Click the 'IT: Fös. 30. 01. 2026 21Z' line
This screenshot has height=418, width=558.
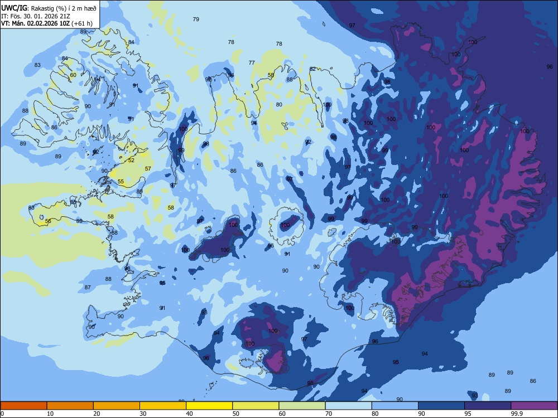pos(36,16)
